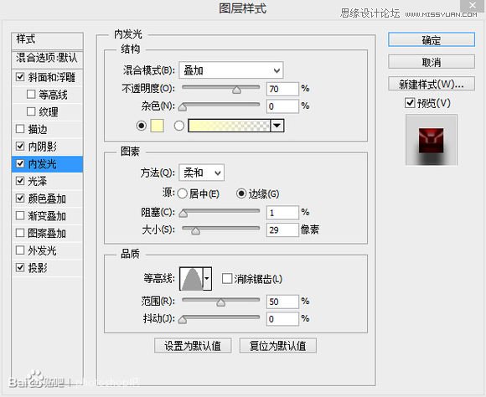Select the 居中(E) source radio button

pos(183,193)
